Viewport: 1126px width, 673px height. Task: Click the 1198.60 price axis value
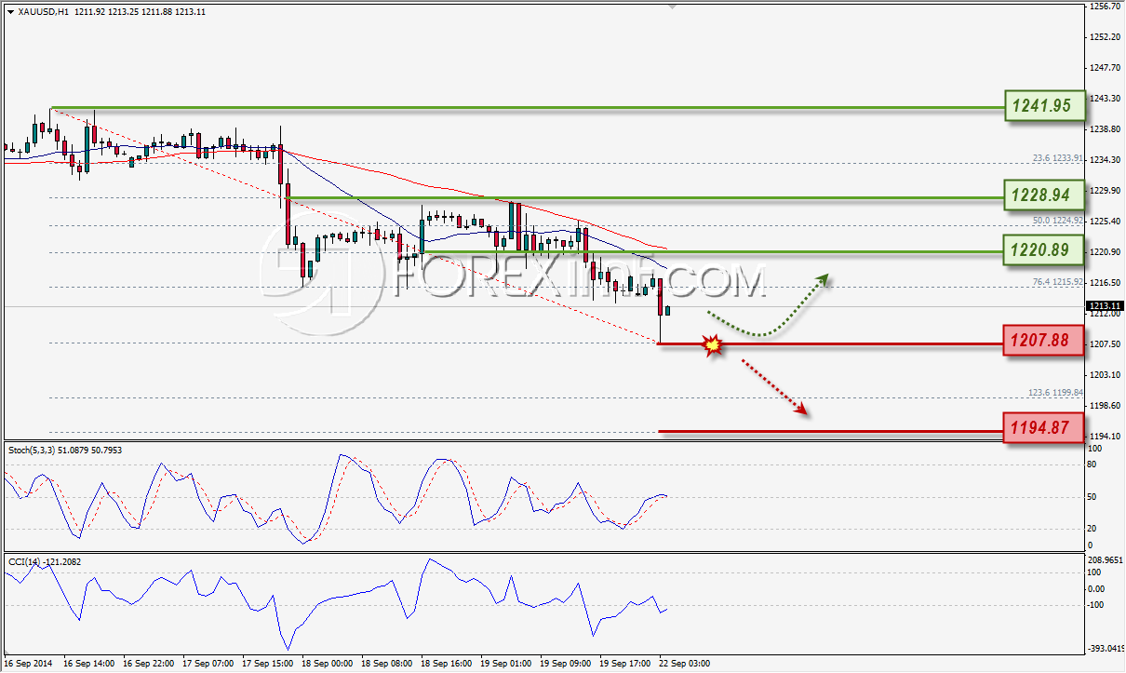coord(1105,405)
